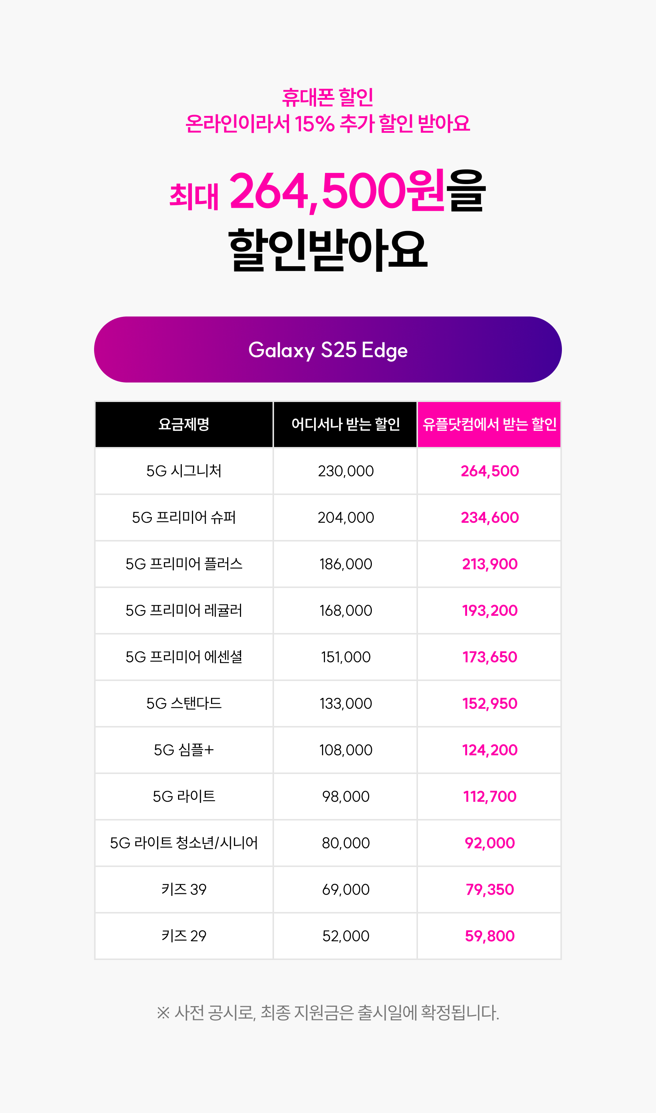
Task: Click the 유플닷컴에서 받는 할인 header
Action: click(x=489, y=424)
